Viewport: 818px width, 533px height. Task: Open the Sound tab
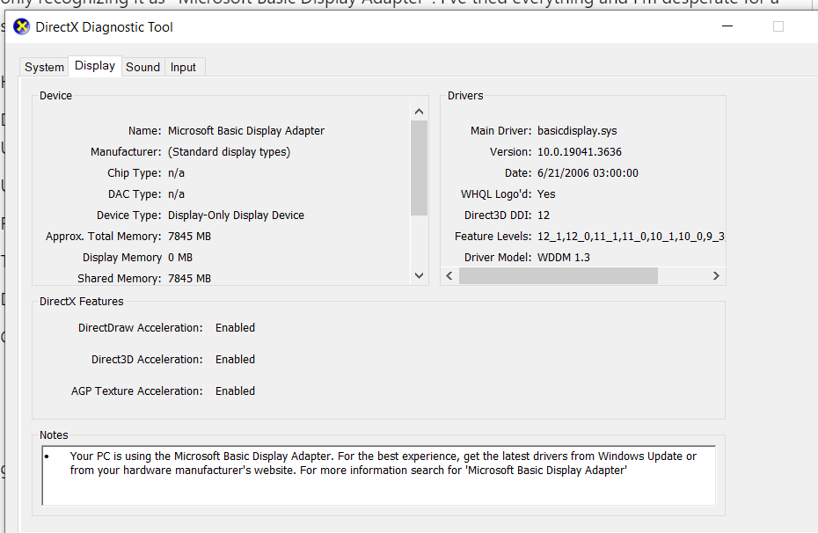point(143,67)
